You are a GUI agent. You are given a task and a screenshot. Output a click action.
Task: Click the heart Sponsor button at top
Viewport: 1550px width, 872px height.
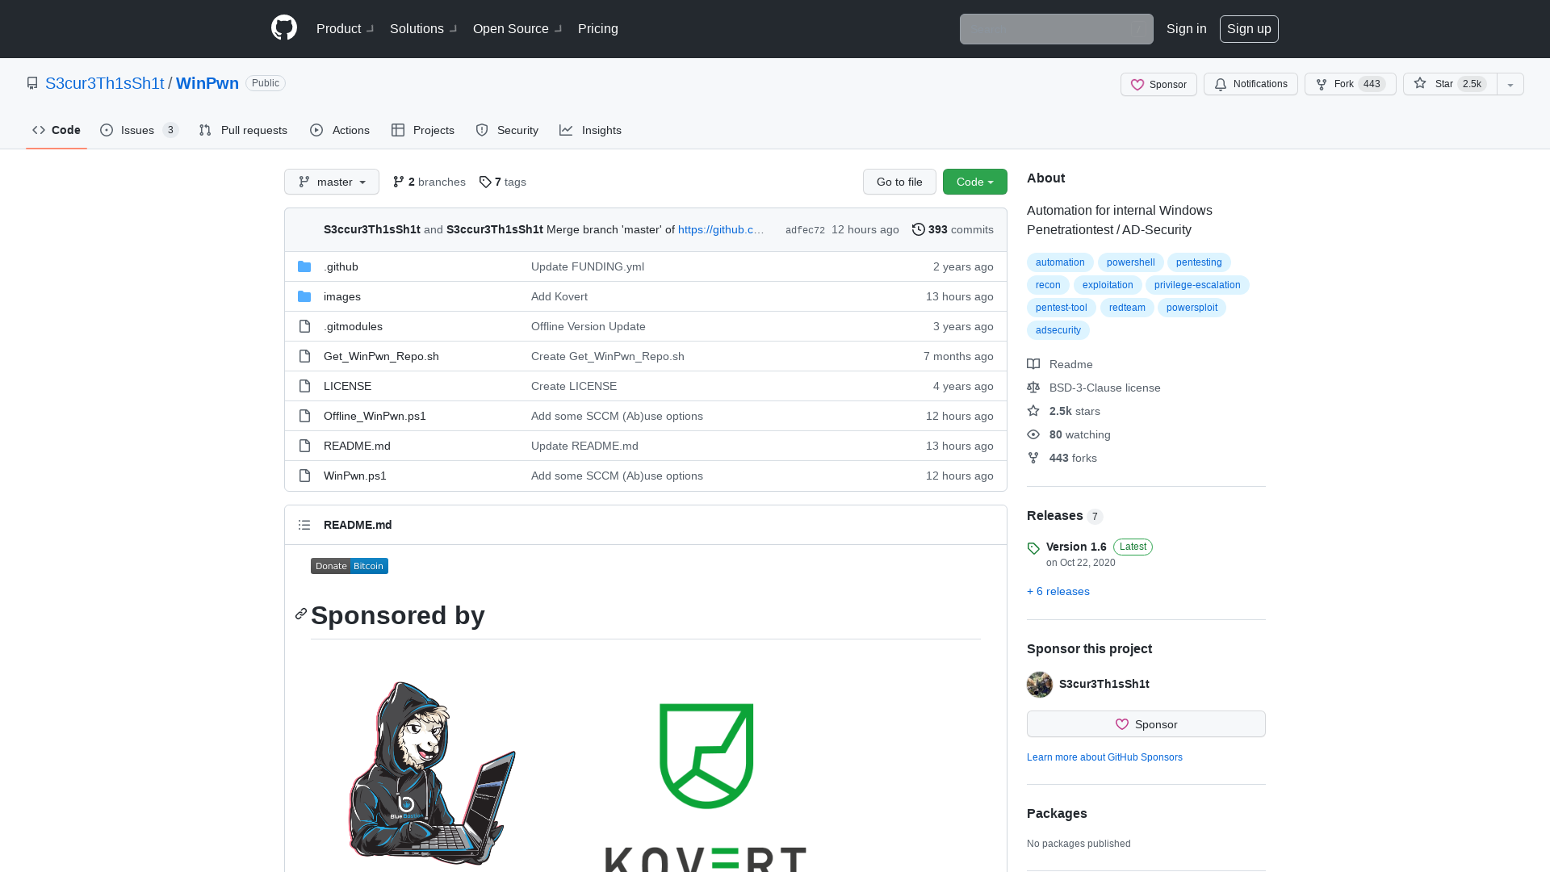[1158, 84]
